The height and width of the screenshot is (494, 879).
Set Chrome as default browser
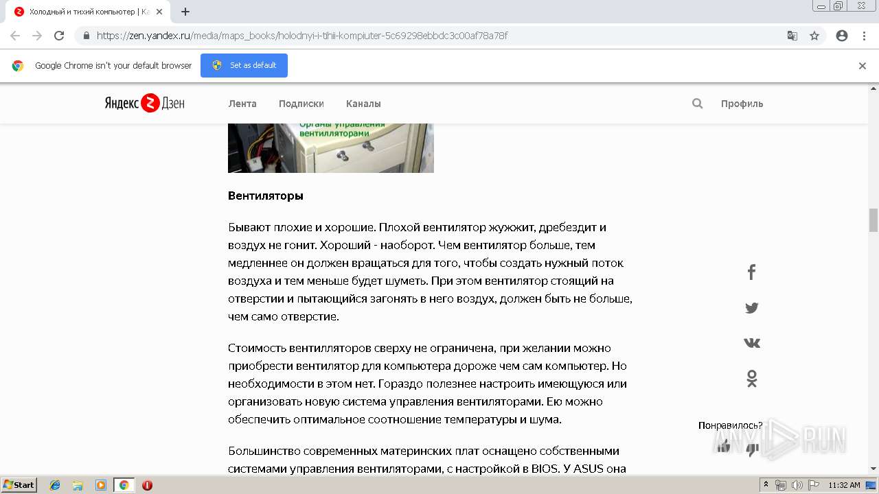(244, 65)
